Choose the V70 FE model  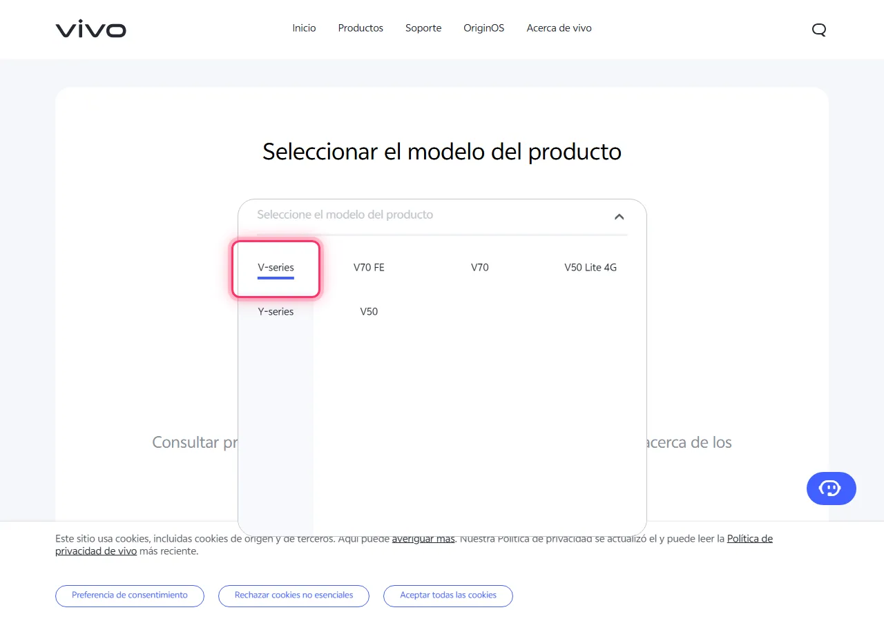click(x=369, y=268)
